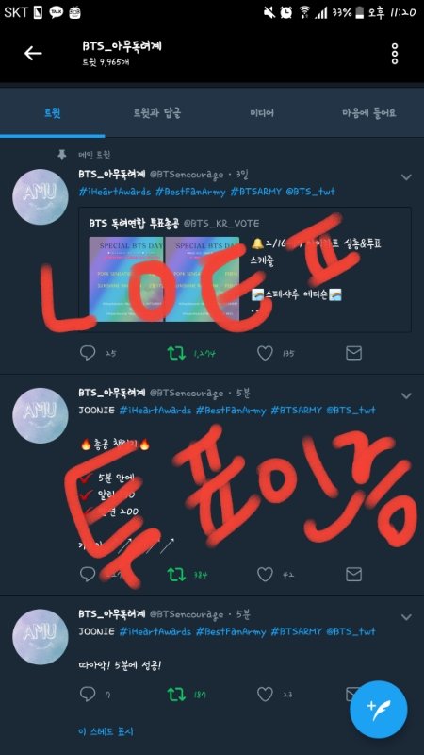Retweet the tweet with 384 retweets
The image size is (424, 755).
click(176, 574)
